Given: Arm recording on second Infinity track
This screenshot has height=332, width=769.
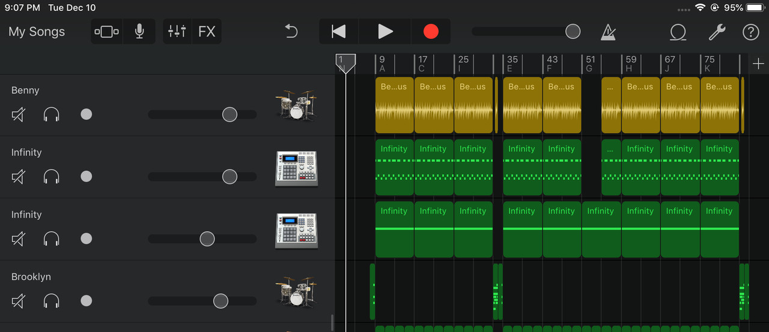Looking at the screenshot, I should (87, 239).
